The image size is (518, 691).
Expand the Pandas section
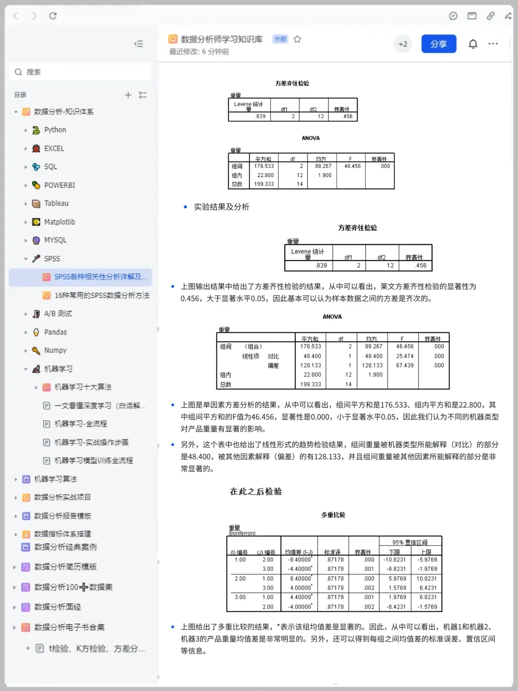[x=25, y=332]
